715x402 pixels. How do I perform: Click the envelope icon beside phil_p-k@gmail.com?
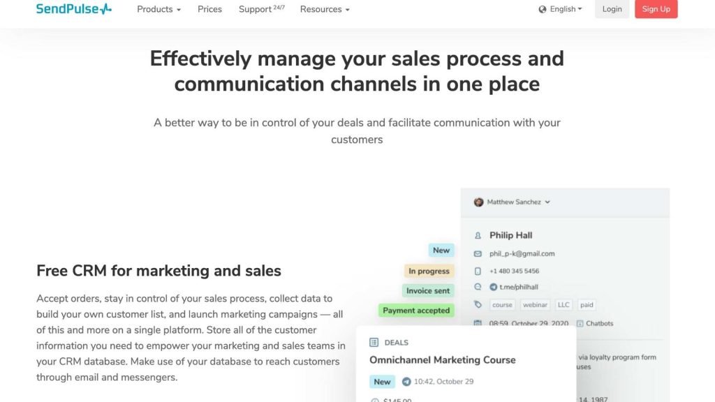point(478,253)
